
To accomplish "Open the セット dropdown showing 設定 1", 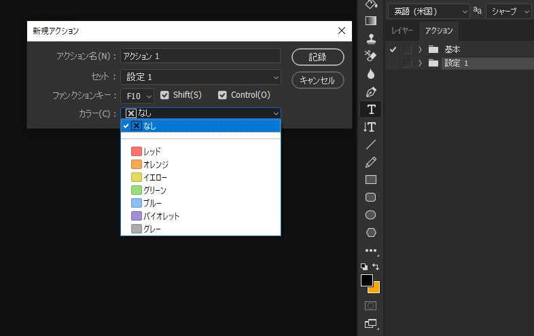I will 200,77.
